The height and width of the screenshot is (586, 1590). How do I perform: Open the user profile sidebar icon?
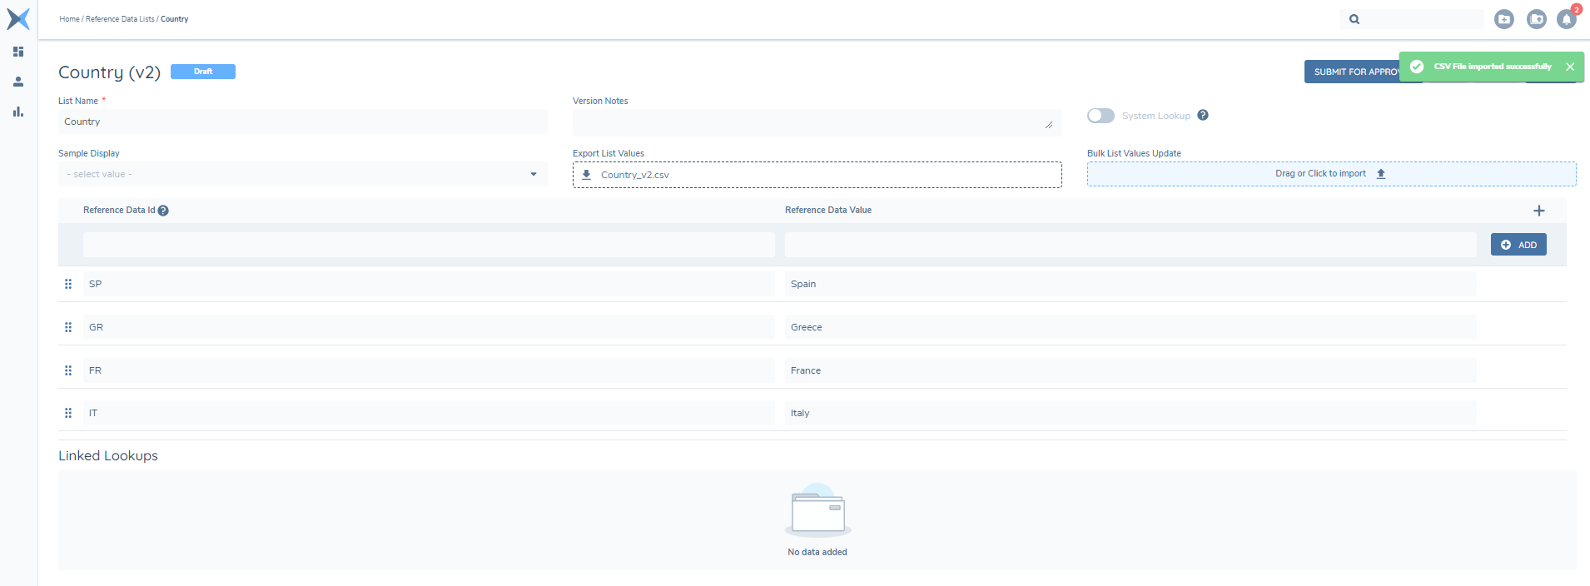(18, 82)
